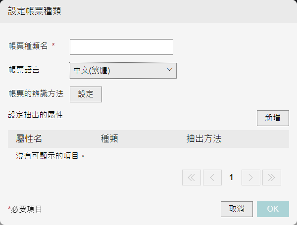Click the 種類 column header
Viewport: 297px width, 225px height.
[109, 138]
